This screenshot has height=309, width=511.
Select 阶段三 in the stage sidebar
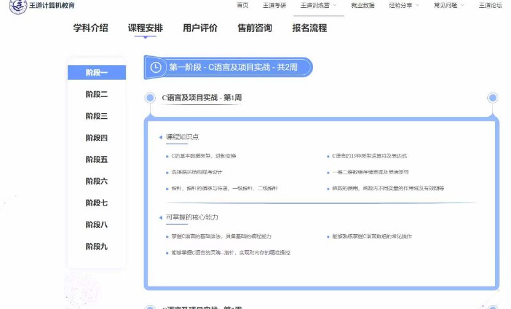tap(97, 116)
